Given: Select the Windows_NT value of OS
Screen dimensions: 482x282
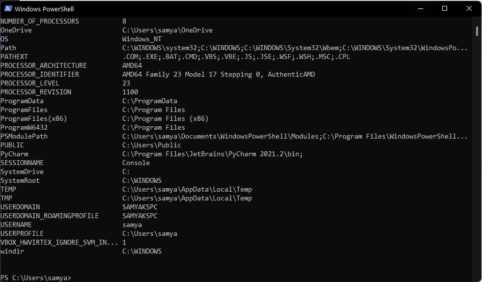Looking at the screenshot, I should click(142, 39).
